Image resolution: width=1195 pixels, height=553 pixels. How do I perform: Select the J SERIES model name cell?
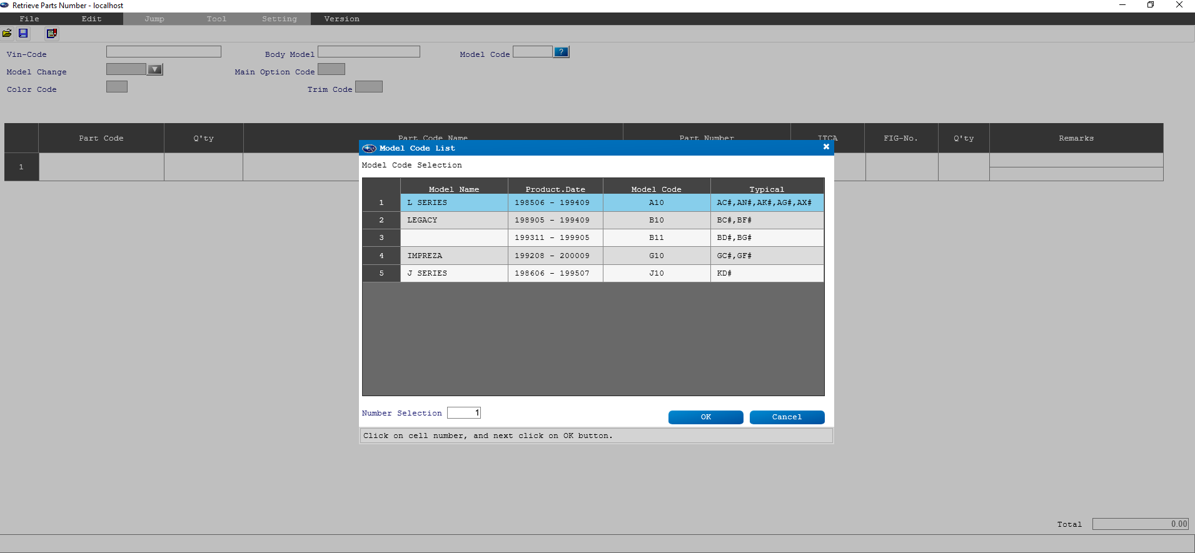454,273
